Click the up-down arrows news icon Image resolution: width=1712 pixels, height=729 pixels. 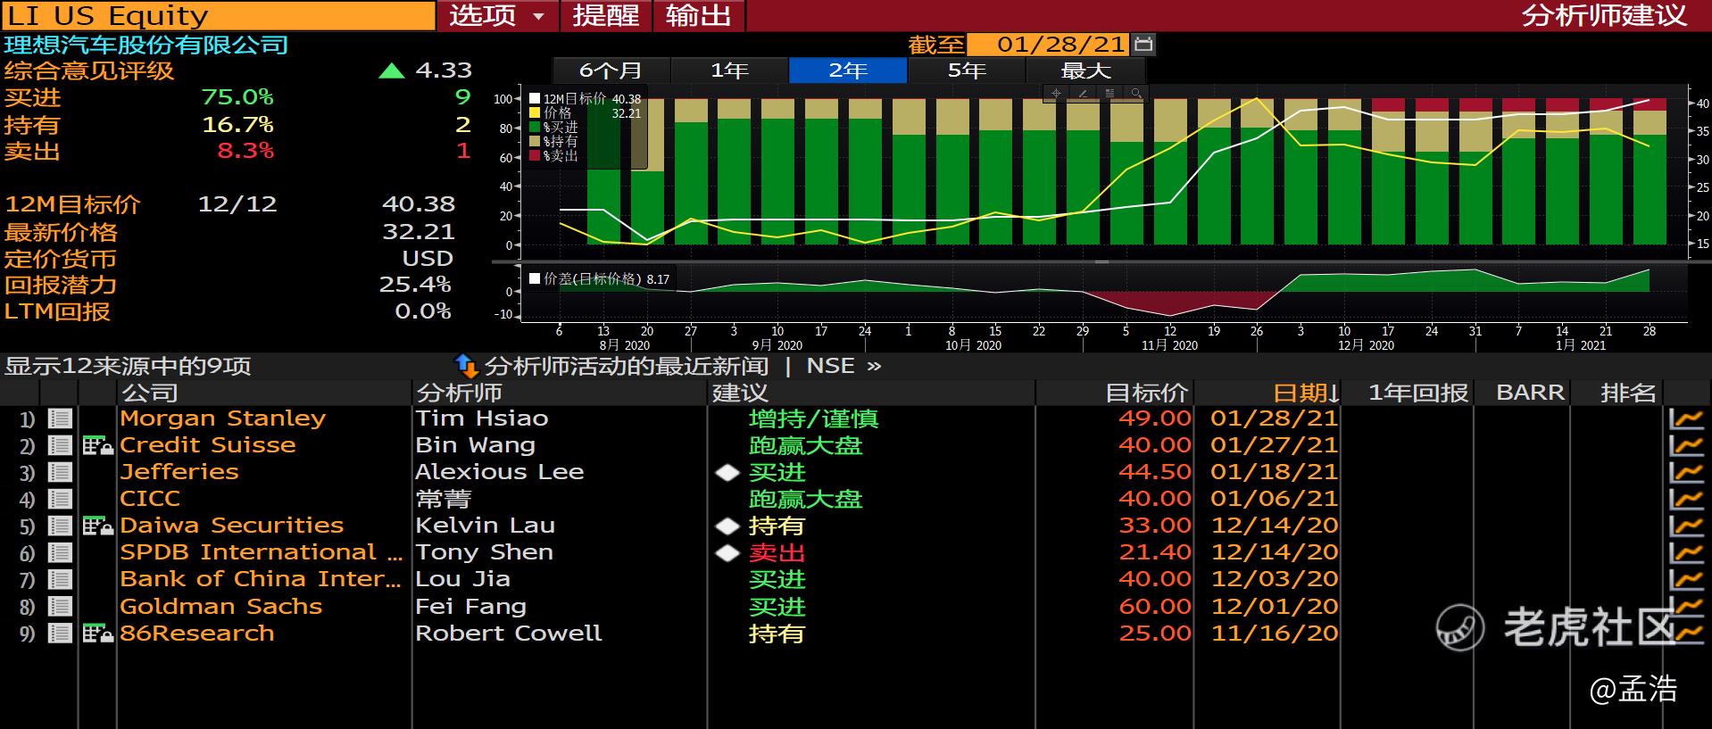pos(467,366)
